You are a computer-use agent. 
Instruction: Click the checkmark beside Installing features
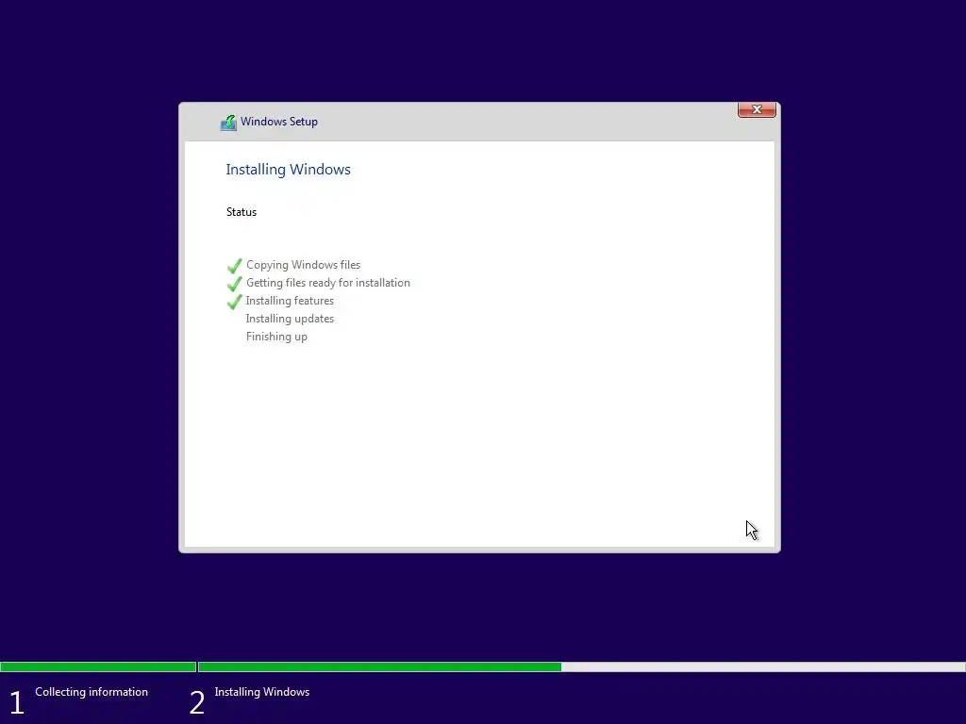coord(235,302)
